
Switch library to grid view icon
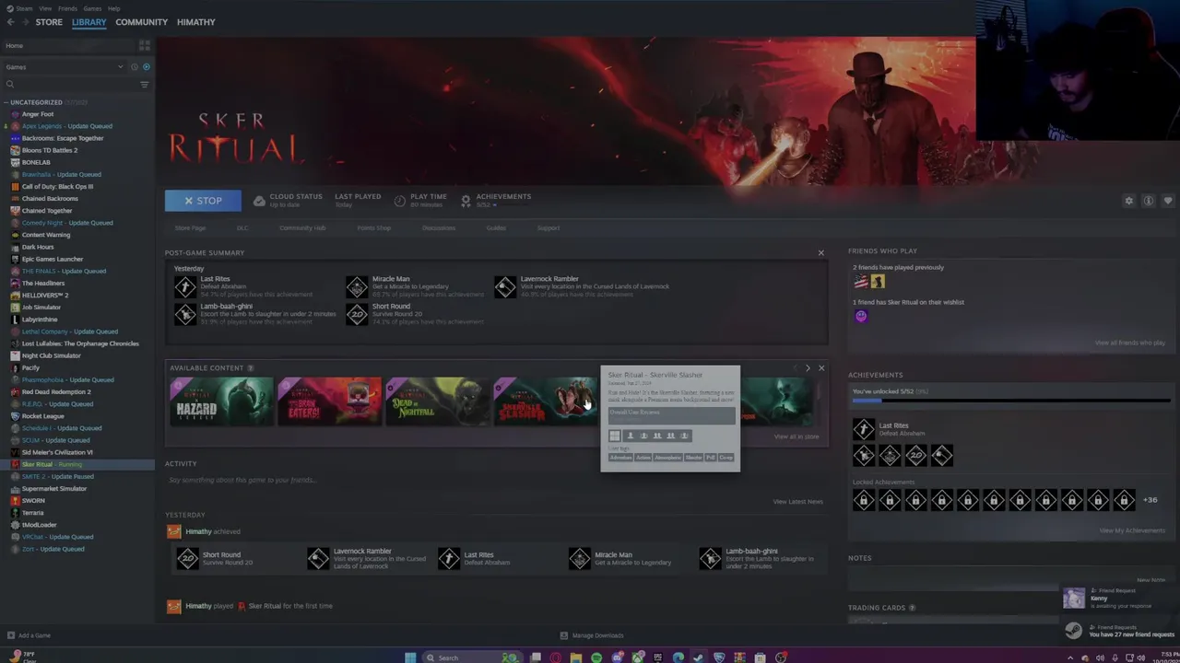tap(145, 45)
